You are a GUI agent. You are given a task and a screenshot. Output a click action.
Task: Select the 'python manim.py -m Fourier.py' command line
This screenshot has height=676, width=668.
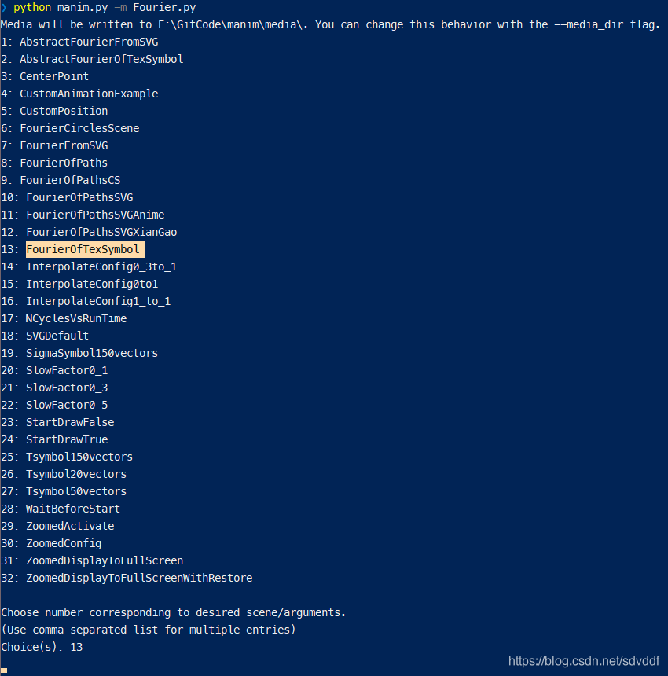click(x=105, y=7)
